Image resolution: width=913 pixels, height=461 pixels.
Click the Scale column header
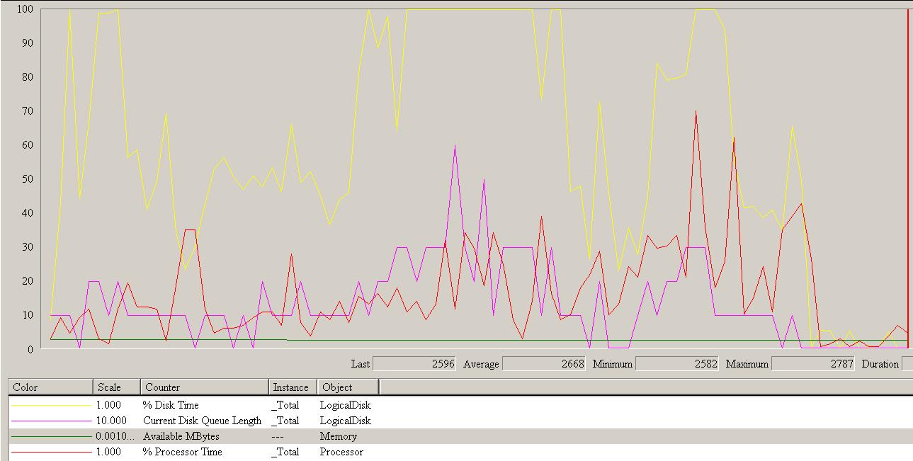click(116, 387)
